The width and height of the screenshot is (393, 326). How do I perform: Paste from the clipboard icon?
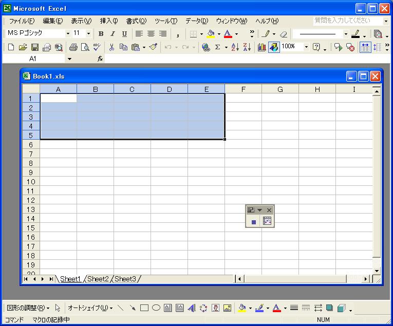(135, 47)
